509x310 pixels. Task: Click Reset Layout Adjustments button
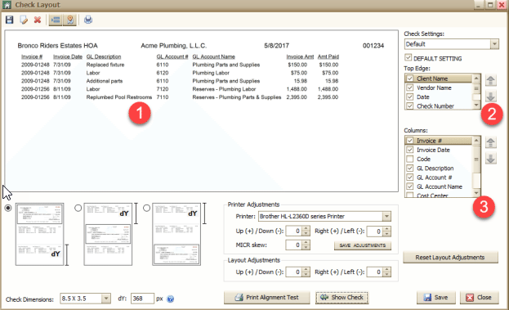tap(450, 258)
